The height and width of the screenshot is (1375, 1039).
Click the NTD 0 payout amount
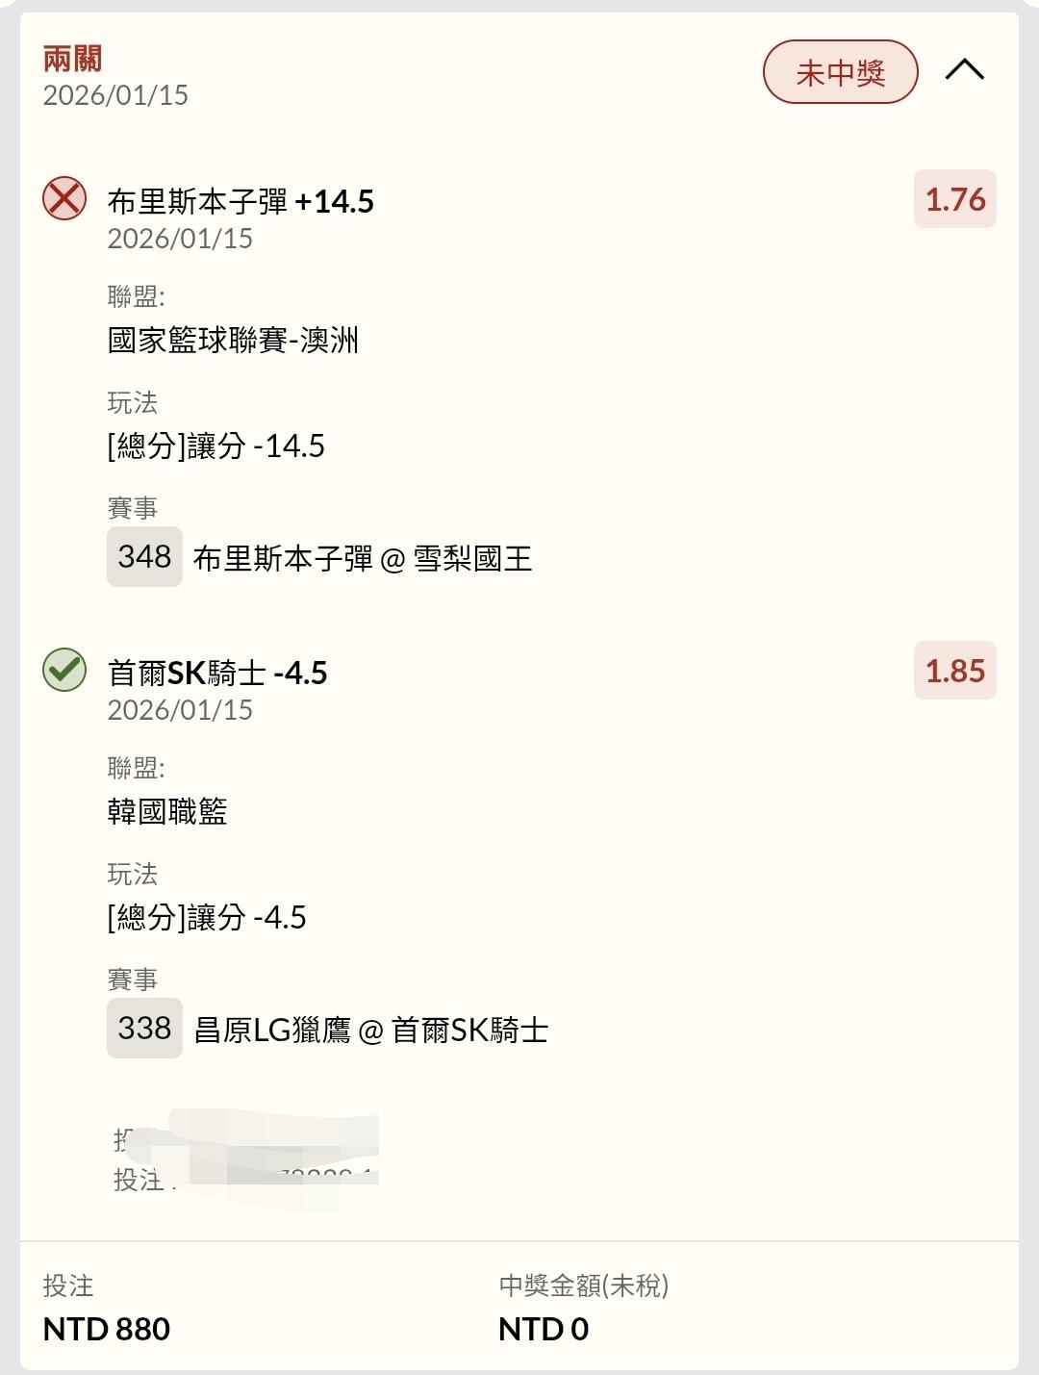coord(544,1329)
